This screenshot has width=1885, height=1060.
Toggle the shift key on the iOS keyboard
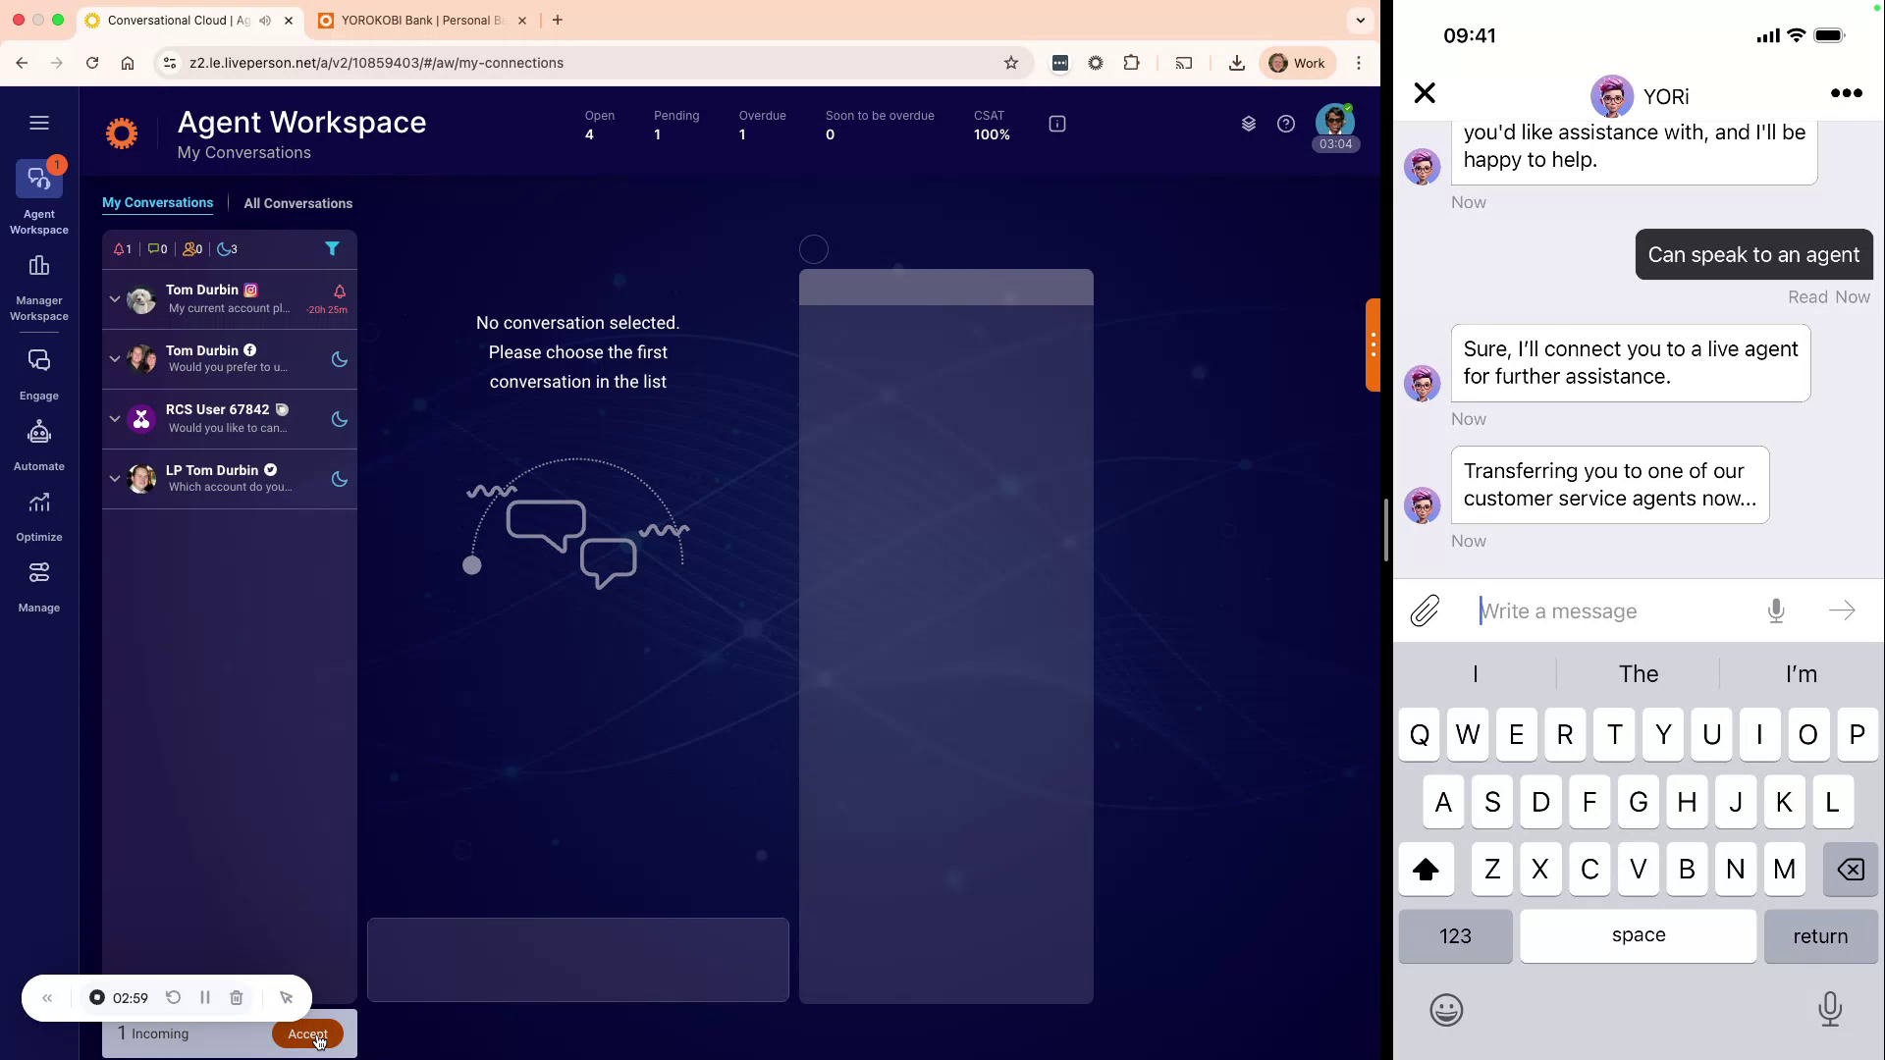pyautogui.click(x=1426, y=870)
